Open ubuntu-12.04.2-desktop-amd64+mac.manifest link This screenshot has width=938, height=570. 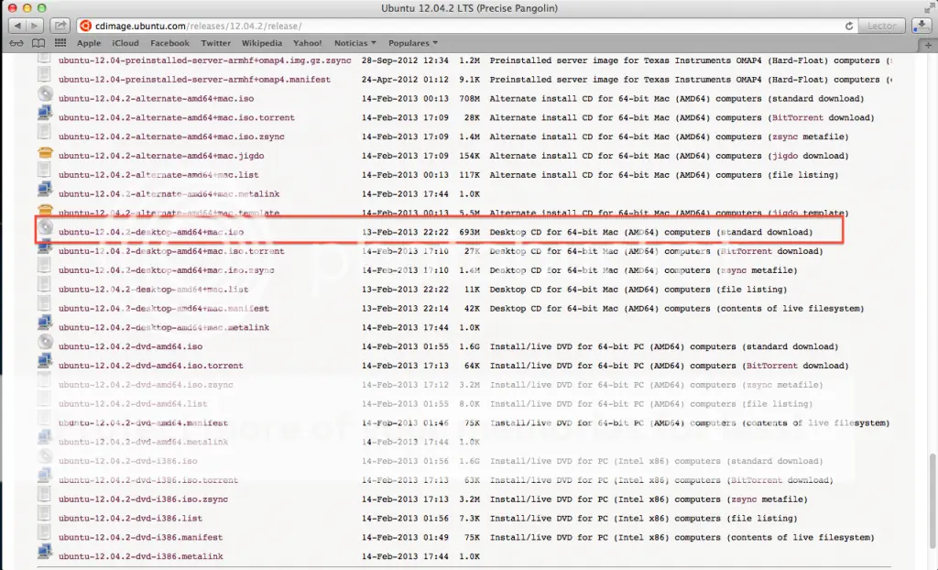click(164, 309)
